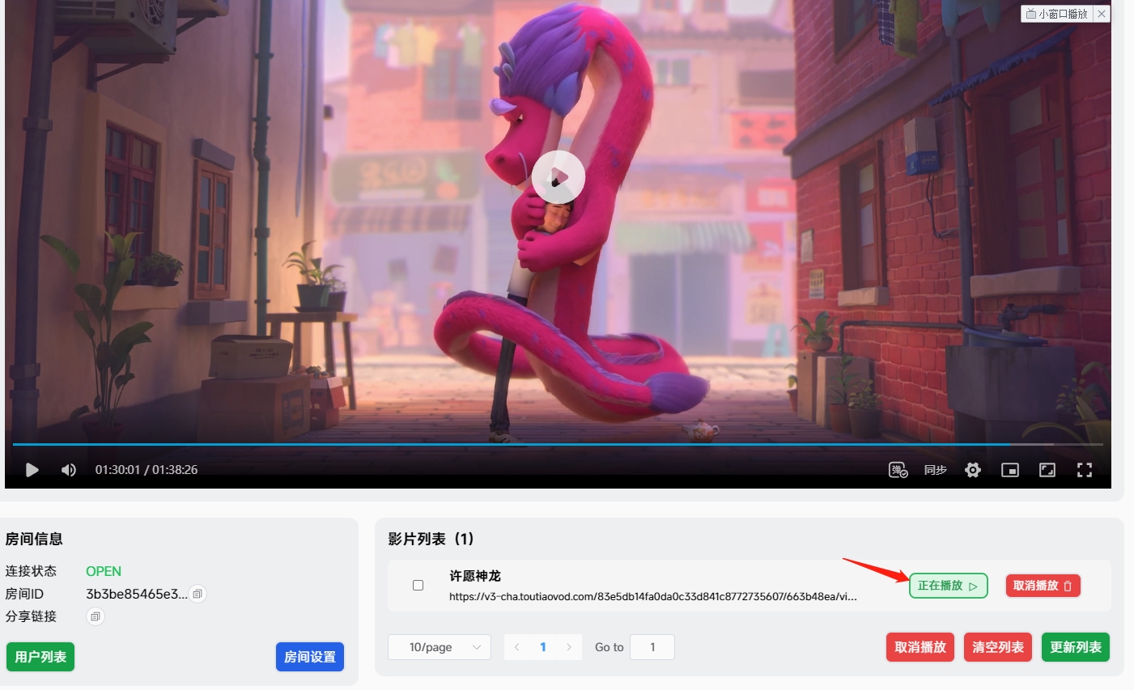Click the 小窗口播放 mini-window button
Viewport: 1134px width, 690px height.
[x=1057, y=14]
